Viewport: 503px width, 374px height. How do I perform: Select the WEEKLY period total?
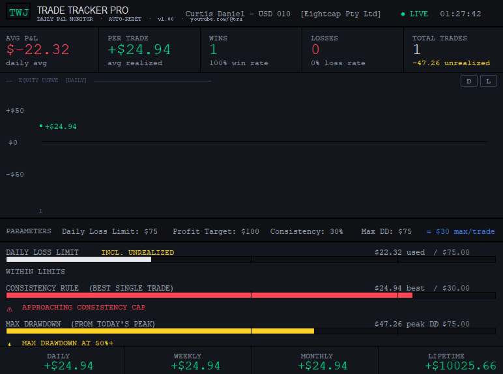click(195, 366)
